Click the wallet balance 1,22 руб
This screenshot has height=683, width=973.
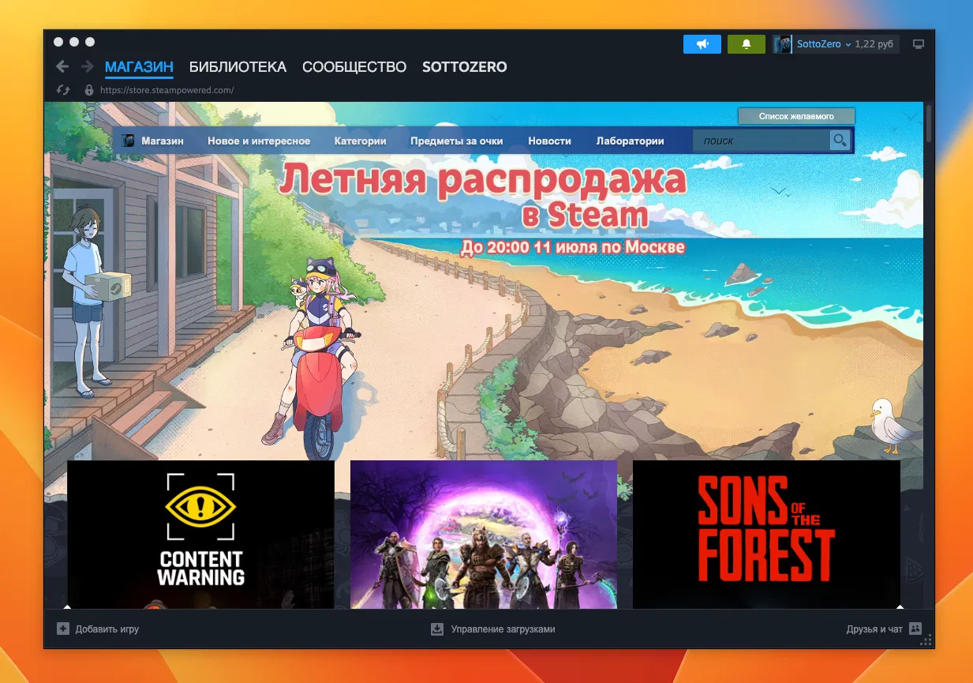(874, 44)
